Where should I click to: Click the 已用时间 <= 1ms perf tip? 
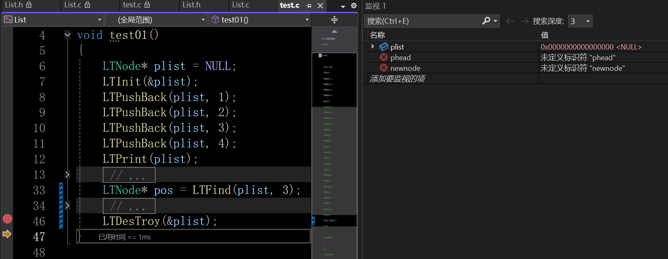[x=125, y=237]
